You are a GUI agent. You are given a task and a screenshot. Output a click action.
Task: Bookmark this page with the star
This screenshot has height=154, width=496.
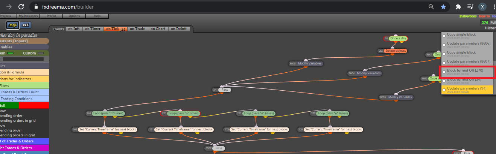(443, 7)
